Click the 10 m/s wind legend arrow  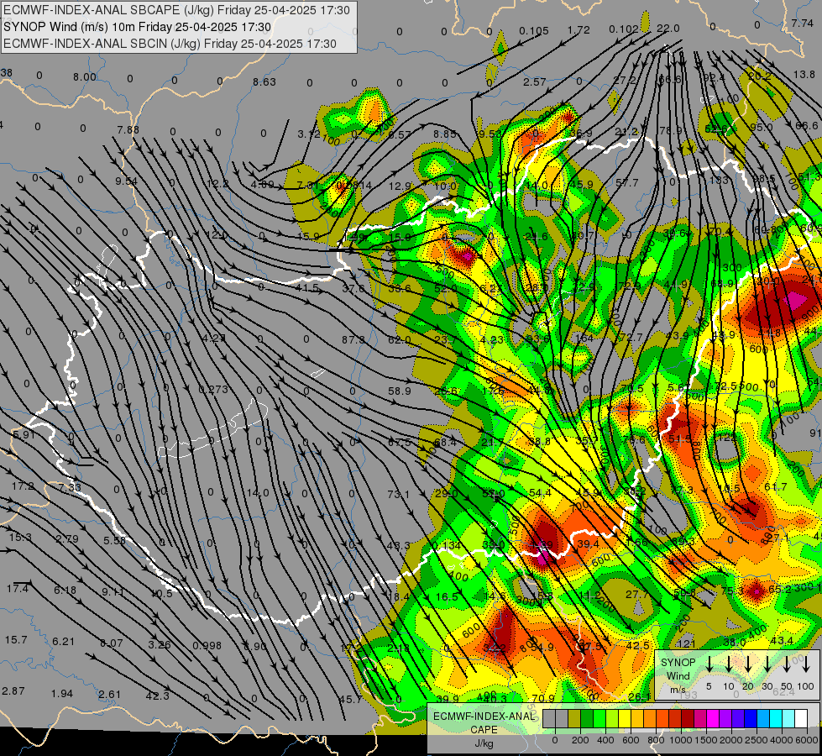[x=729, y=664]
